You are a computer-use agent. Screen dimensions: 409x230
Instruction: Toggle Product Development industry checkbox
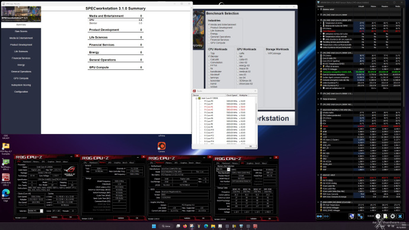209,28
